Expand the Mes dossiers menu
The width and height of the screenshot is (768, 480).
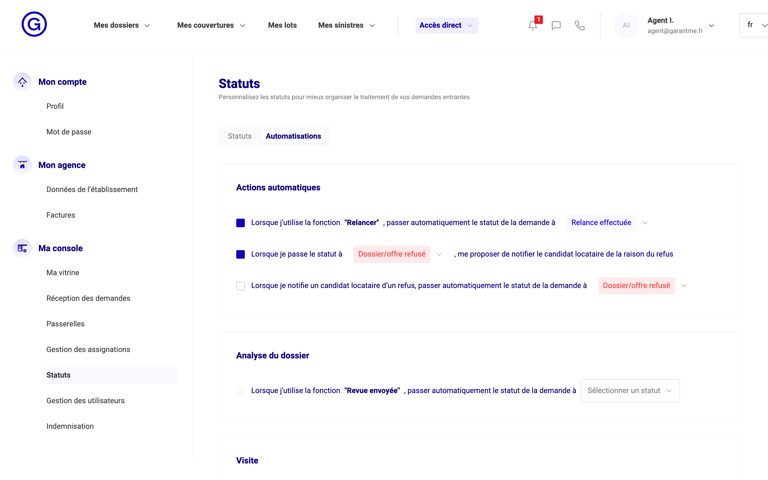122,25
